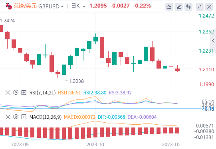Click the MACD(12,26,9) label
Screen dimensions: 216x149
click(46, 117)
